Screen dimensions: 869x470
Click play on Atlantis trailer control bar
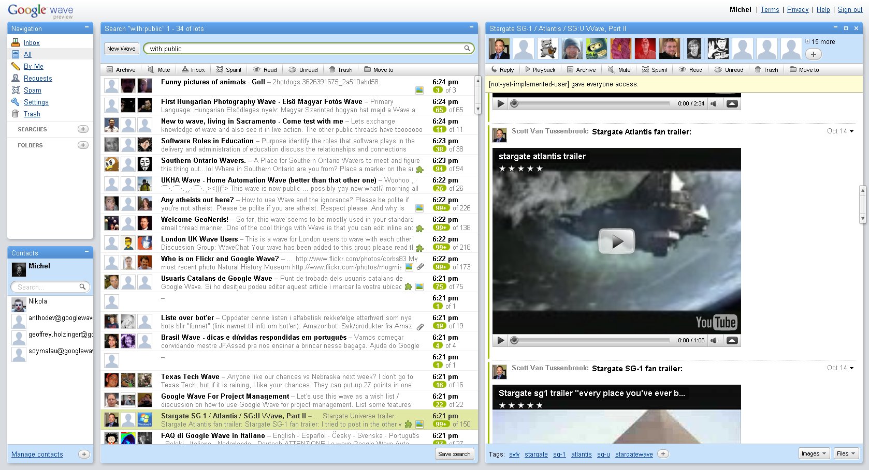[x=500, y=340]
